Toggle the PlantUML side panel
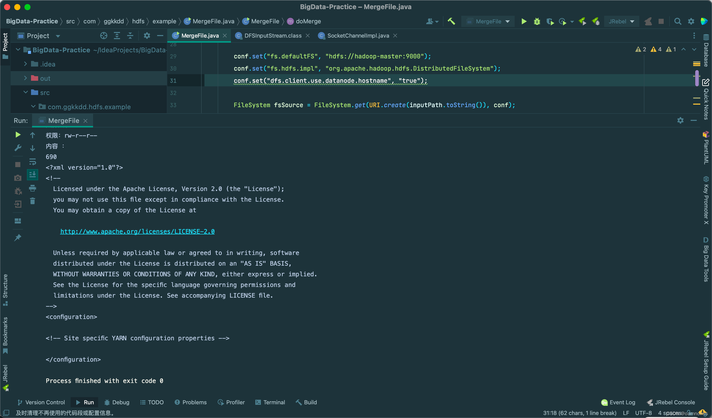712x418 pixels. click(x=706, y=147)
